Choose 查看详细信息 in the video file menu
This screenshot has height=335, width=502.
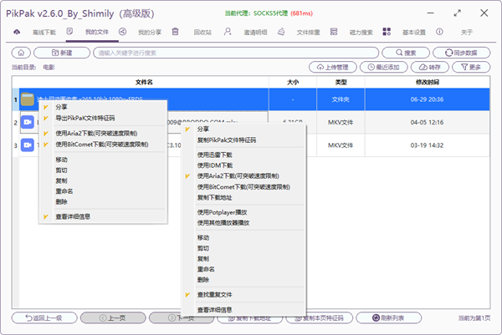(x=243, y=310)
